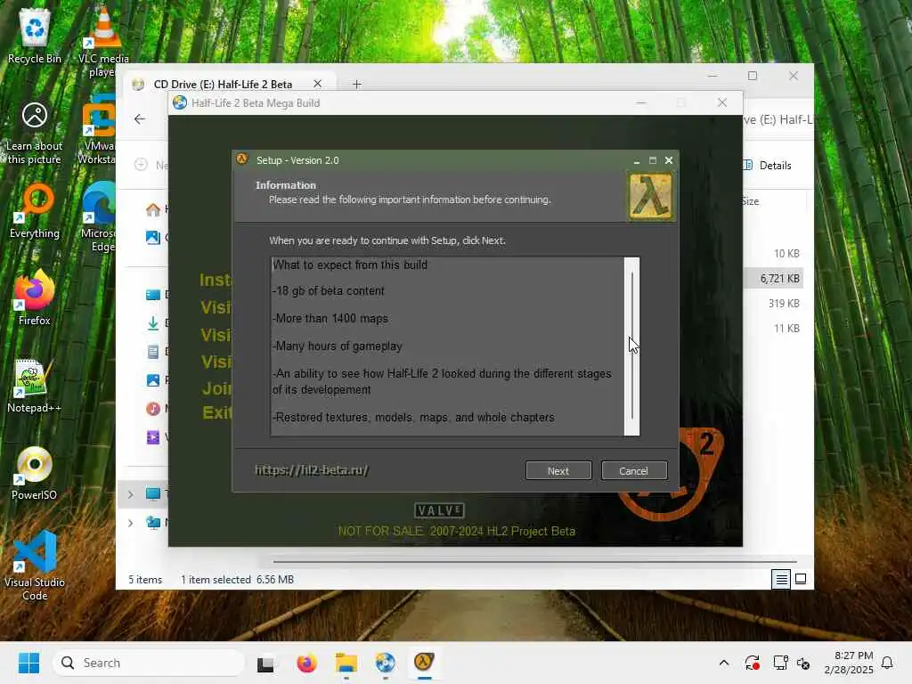This screenshot has width=912, height=684.
Task: Open the Windows Start menu
Action: pos(28,663)
